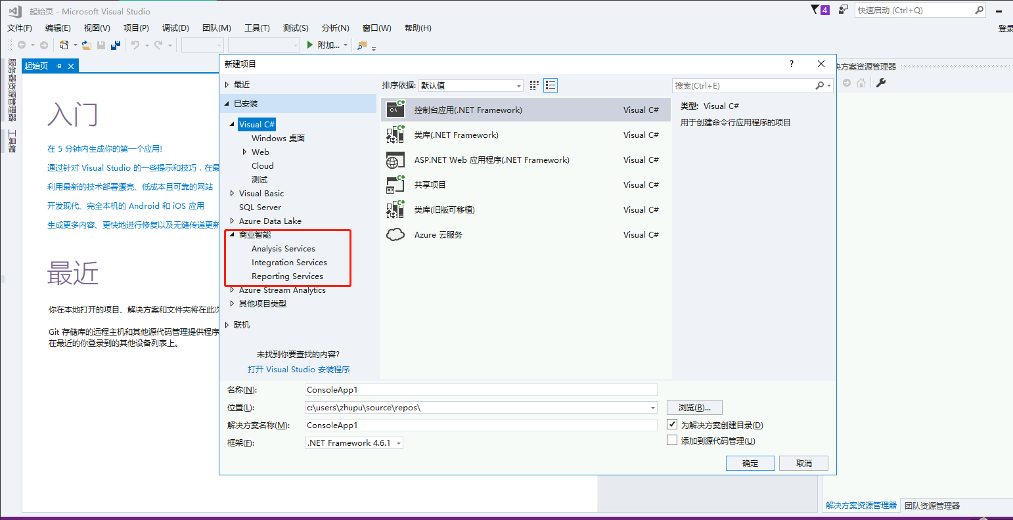The image size is (1013, 520).
Task: Open the 打开 Visual Studio 安装程序 link
Action: (x=299, y=369)
